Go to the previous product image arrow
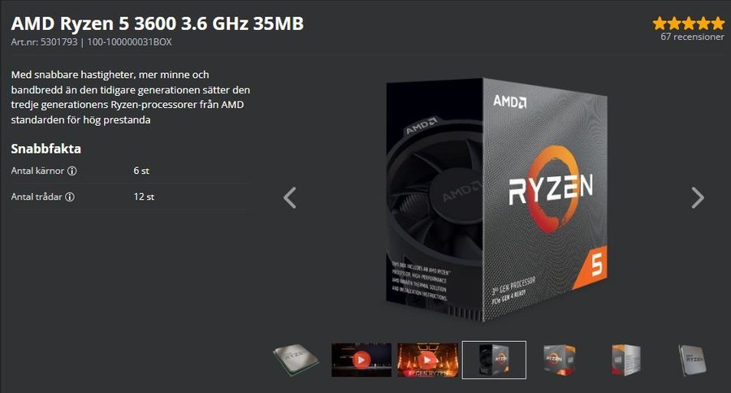This screenshot has width=731, height=393. (289, 197)
